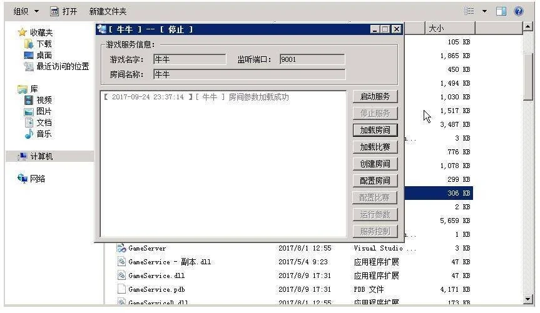
Task: Click the 监听端口 input field
Action: [312, 59]
